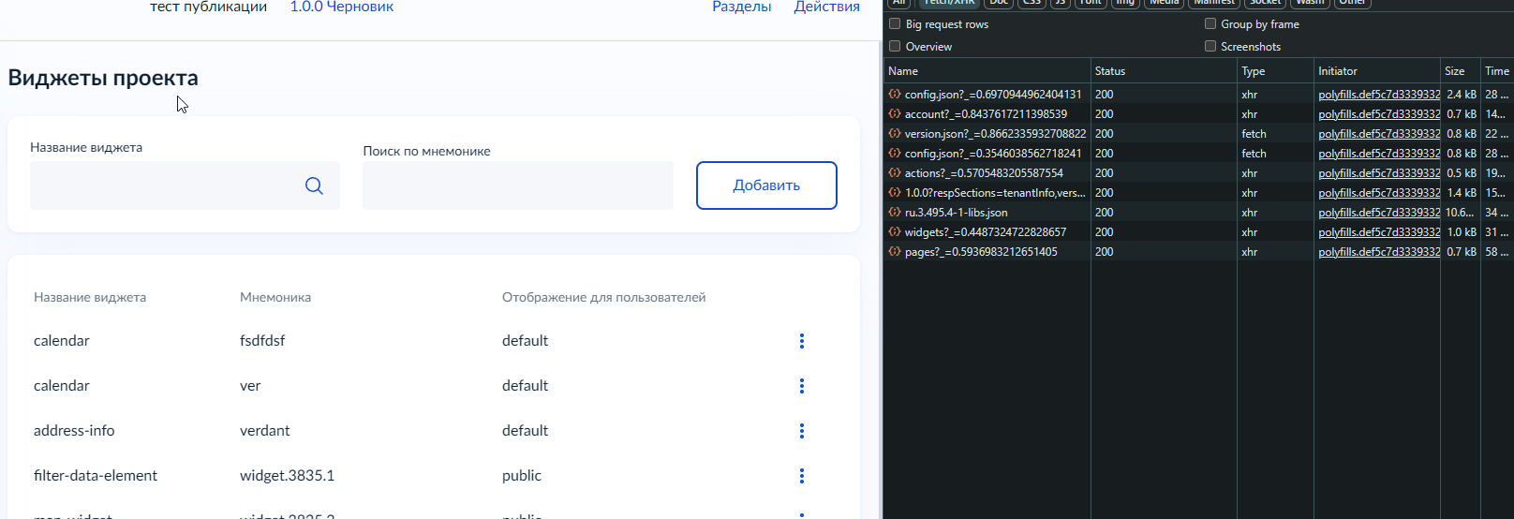Click the icon beside config.json?_=0.697 request
This screenshot has height=519, width=1514.
tap(895, 94)
